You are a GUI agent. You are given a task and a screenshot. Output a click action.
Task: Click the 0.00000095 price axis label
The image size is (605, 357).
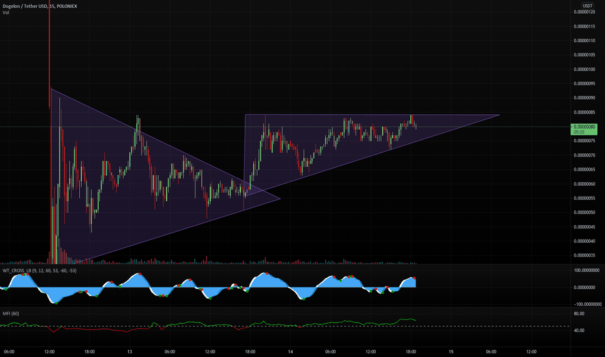coord(584,84)
